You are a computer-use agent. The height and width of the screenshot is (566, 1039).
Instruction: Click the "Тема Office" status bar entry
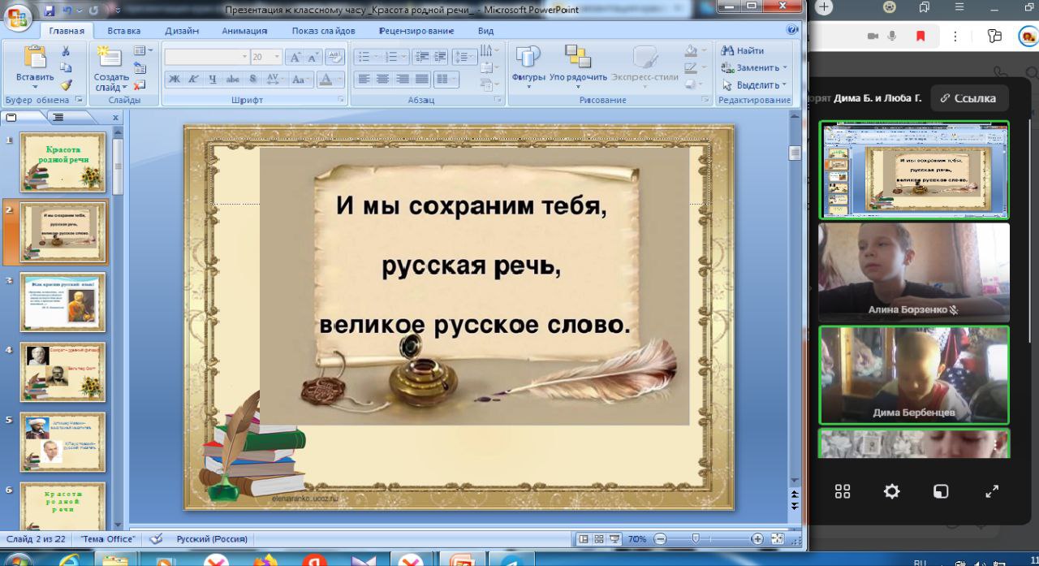[108, 538]
